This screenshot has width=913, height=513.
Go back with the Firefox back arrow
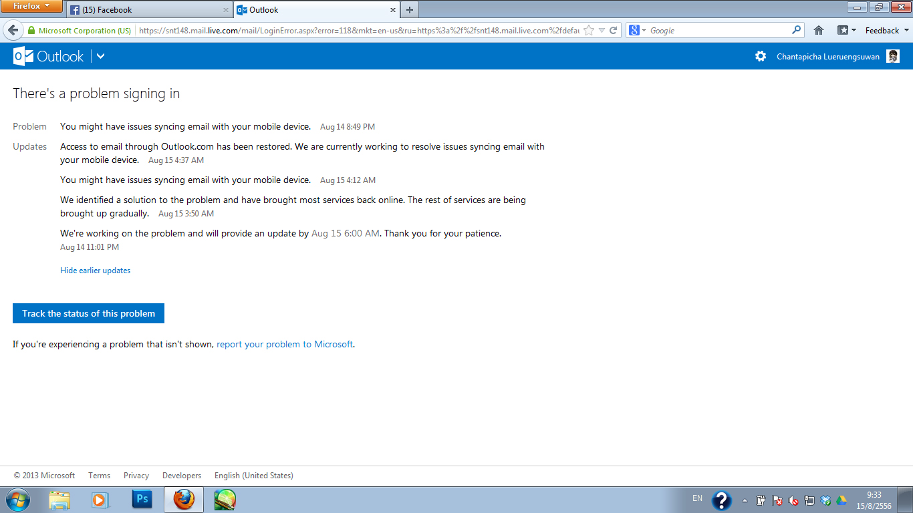click(13, 30)
